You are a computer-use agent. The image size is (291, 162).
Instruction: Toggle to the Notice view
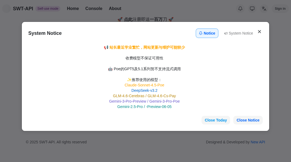207,33
